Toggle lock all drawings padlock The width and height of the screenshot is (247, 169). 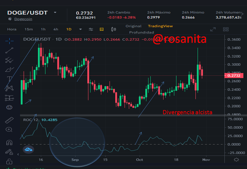coord(9,161)
